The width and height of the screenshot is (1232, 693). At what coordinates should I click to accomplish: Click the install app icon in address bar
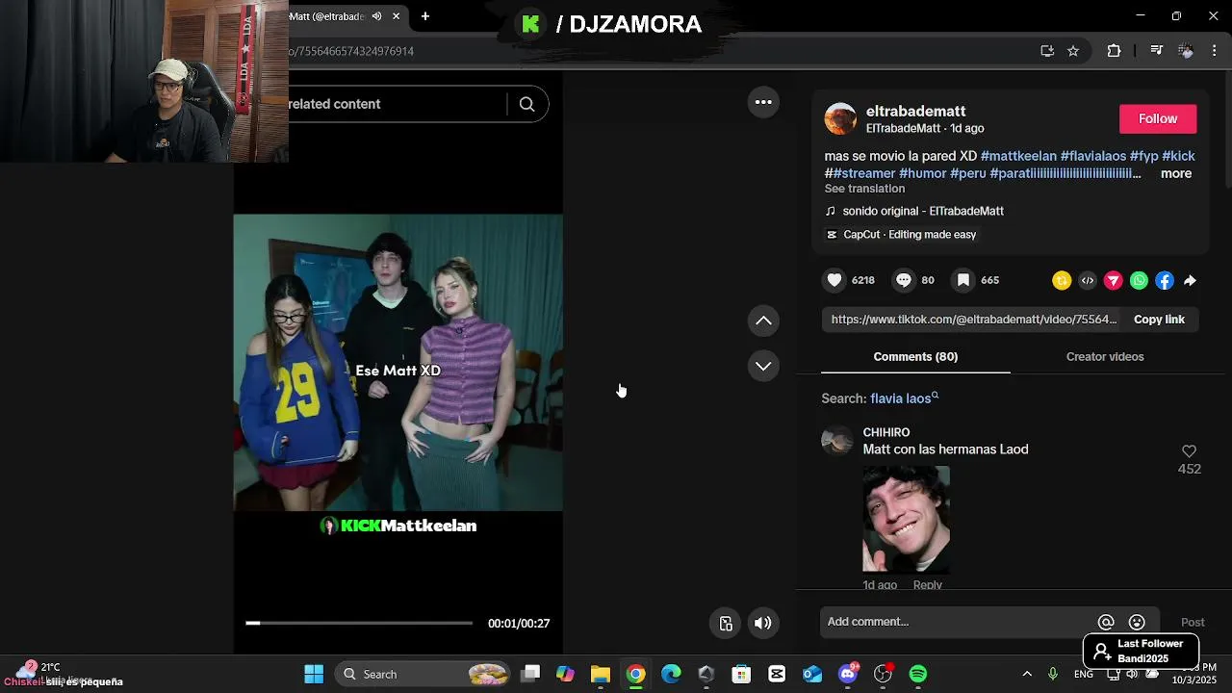pos(1047,51)
